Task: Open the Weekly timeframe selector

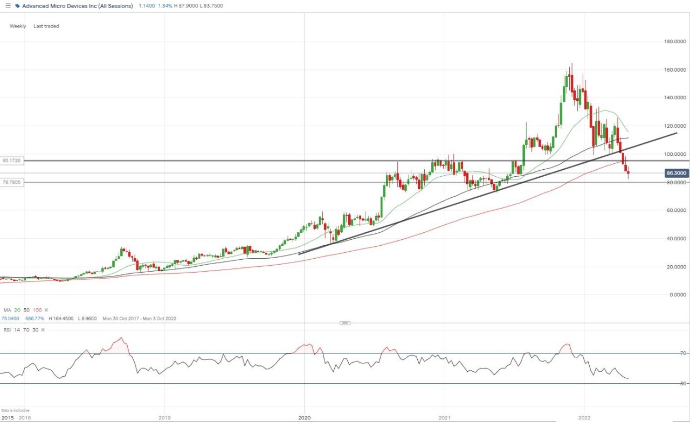Action: pyautogui.click(x=18, y=26)
